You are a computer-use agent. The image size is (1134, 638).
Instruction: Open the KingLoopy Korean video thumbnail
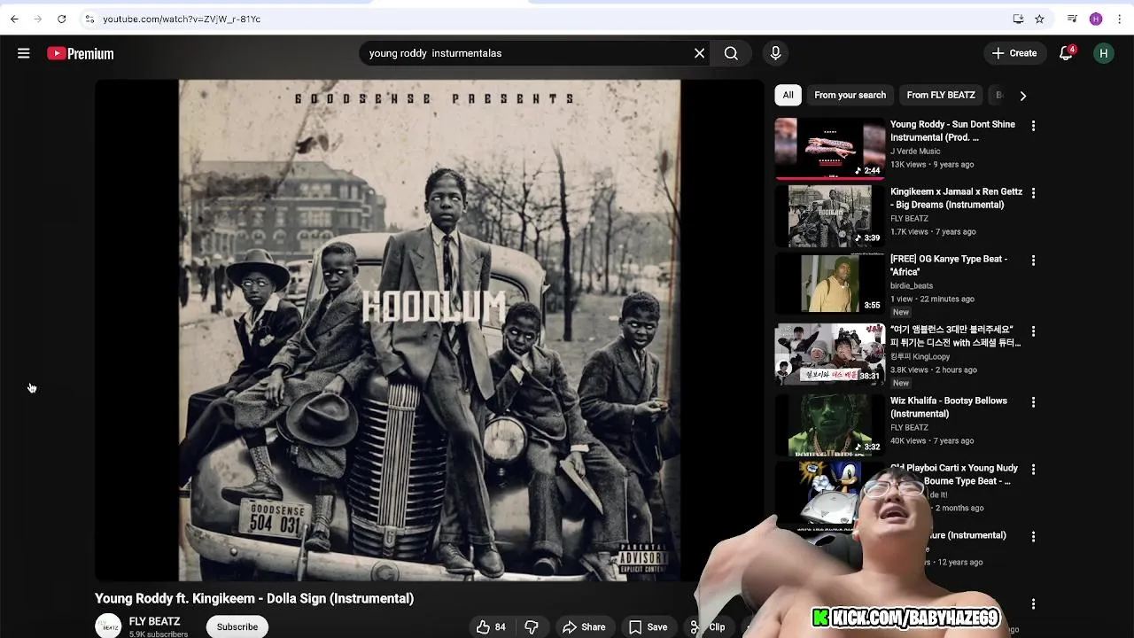pyautogui.click(x=830, y=354)
